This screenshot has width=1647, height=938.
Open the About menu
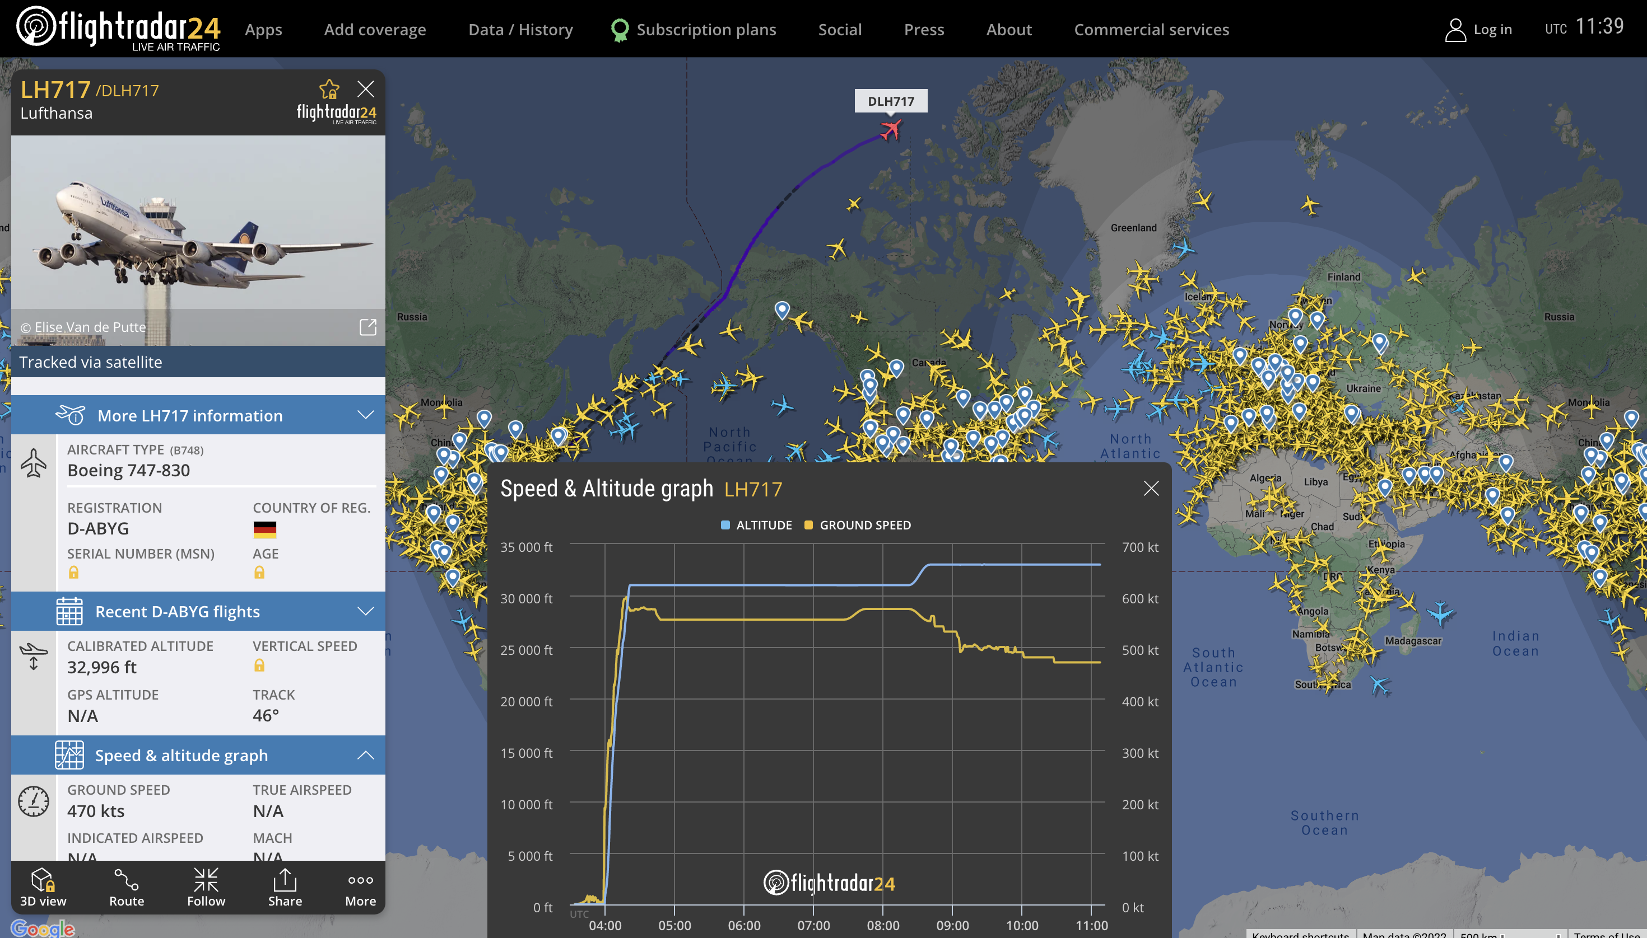tap(1008, 30)
